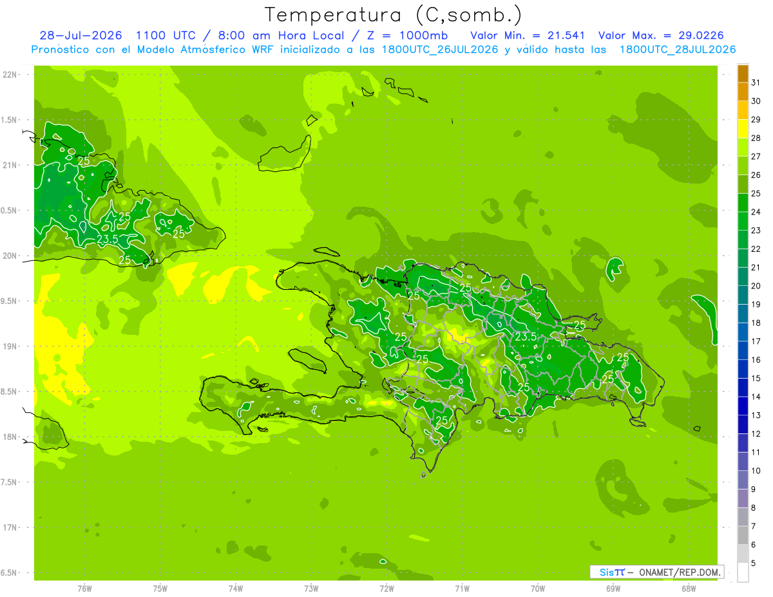This screenshot has height=597, width=773.
Task: Click the 76W longitude axis label
Action: click(84, 588)
